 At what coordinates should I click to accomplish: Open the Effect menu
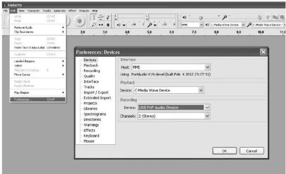coord(72,11)
